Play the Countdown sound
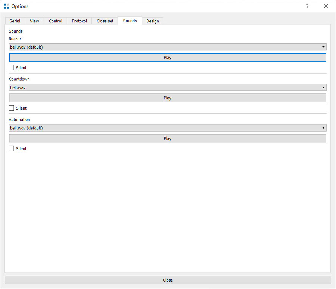Viewport: 336px width, 289px height. pos(167,98)
